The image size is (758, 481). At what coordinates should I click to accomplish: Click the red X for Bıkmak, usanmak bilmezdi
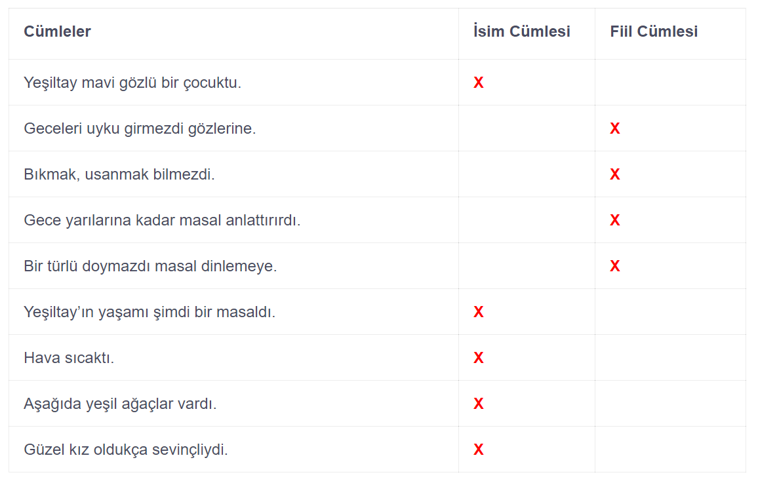(x=614, y=174)
